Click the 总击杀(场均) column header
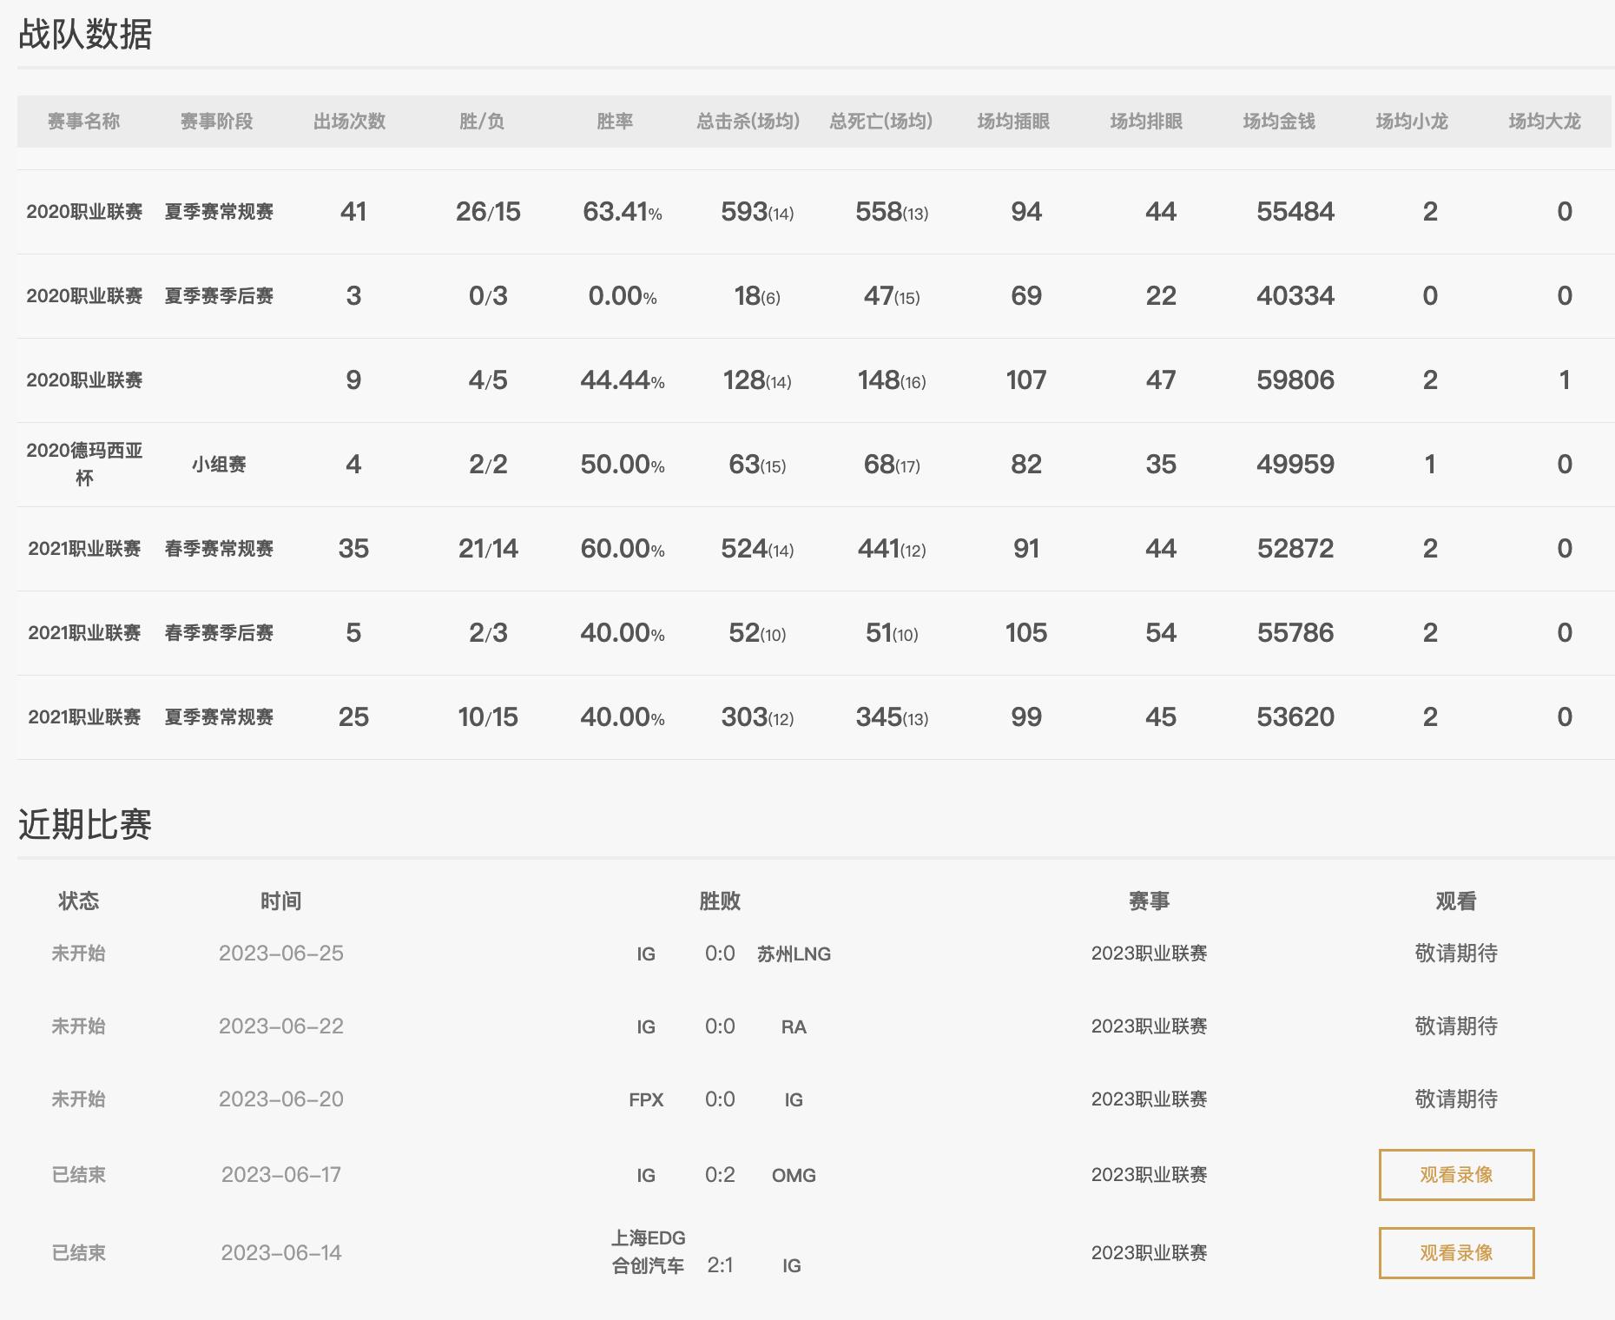Screen dimensions: 1615x1320 [748, 122]
